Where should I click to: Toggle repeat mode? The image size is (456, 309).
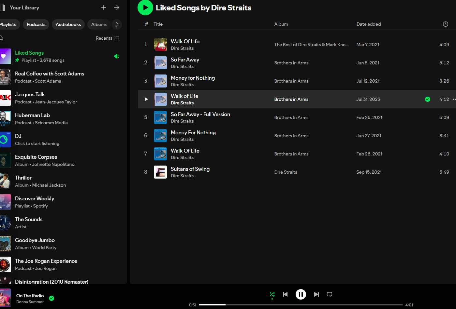(330, 294)
